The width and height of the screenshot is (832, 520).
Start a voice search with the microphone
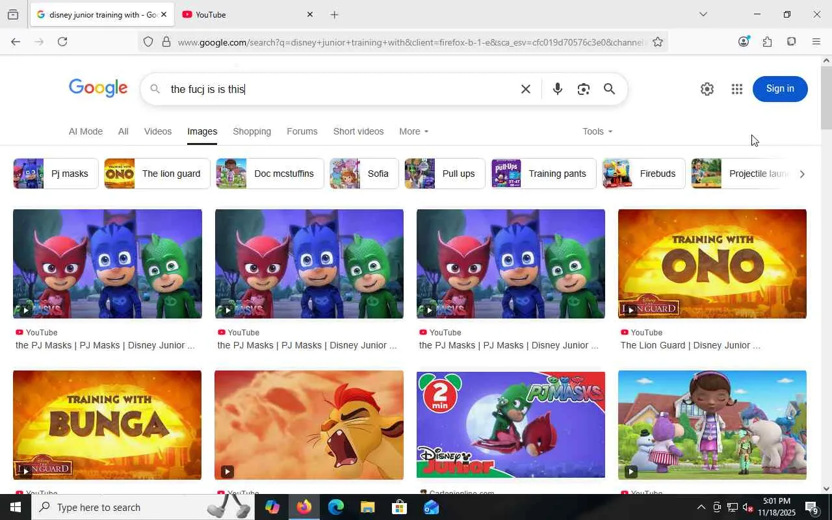point(557,89)
